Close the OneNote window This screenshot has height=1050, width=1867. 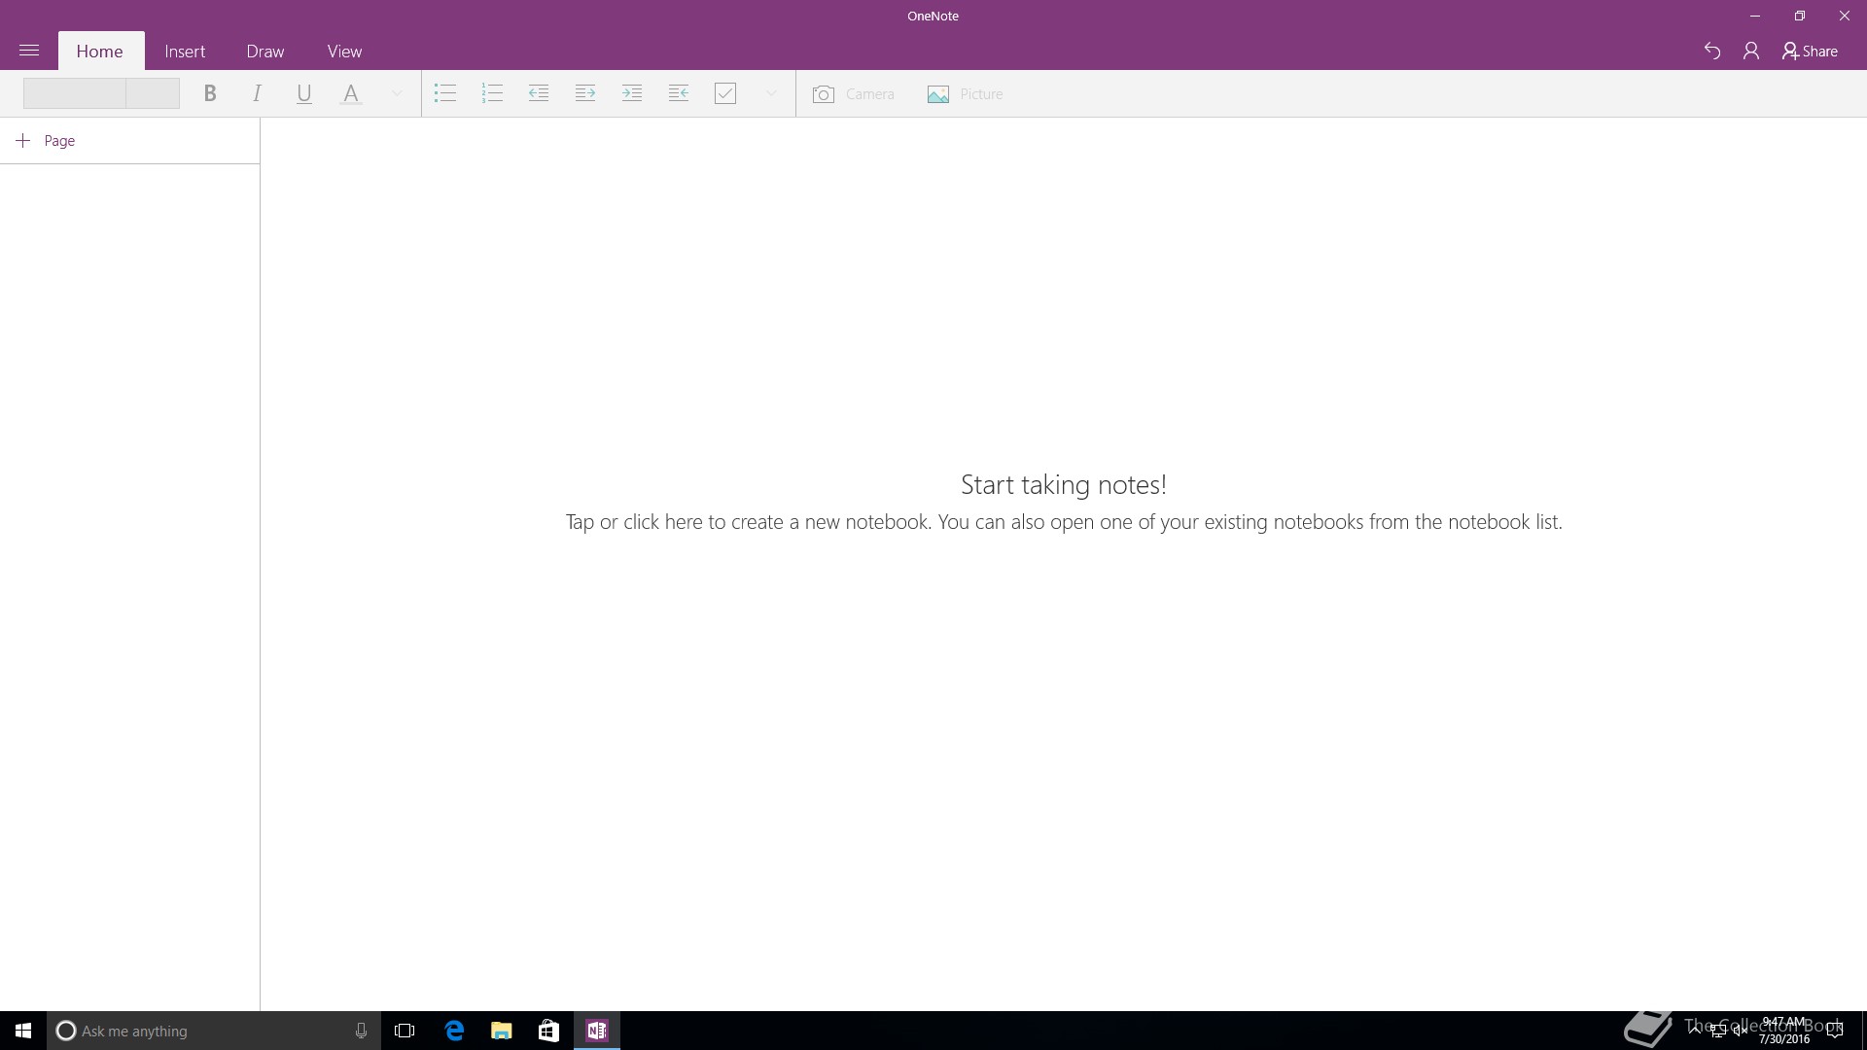(x=1845, y=16)
